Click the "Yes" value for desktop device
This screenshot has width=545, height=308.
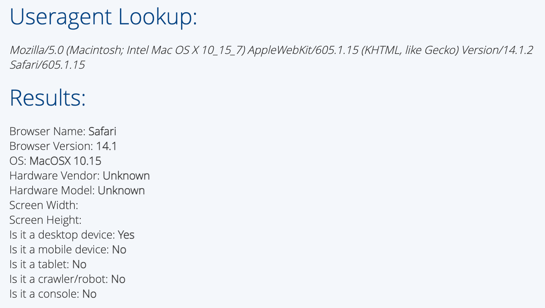126,235
